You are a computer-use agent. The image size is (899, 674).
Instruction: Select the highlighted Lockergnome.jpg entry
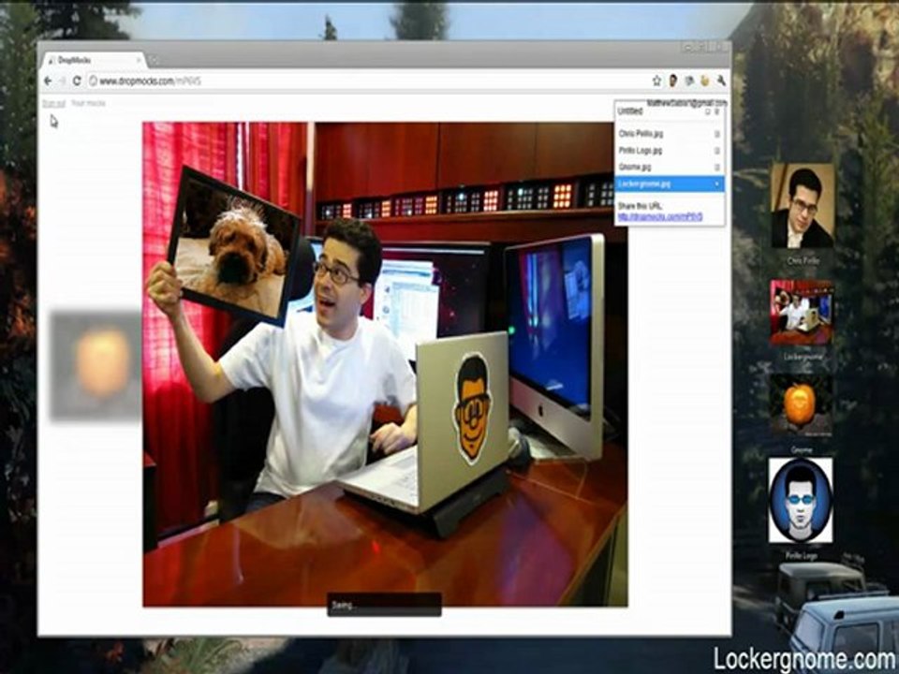point(670,184)
